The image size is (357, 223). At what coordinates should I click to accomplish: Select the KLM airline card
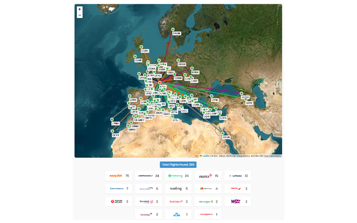coord(178,215)
